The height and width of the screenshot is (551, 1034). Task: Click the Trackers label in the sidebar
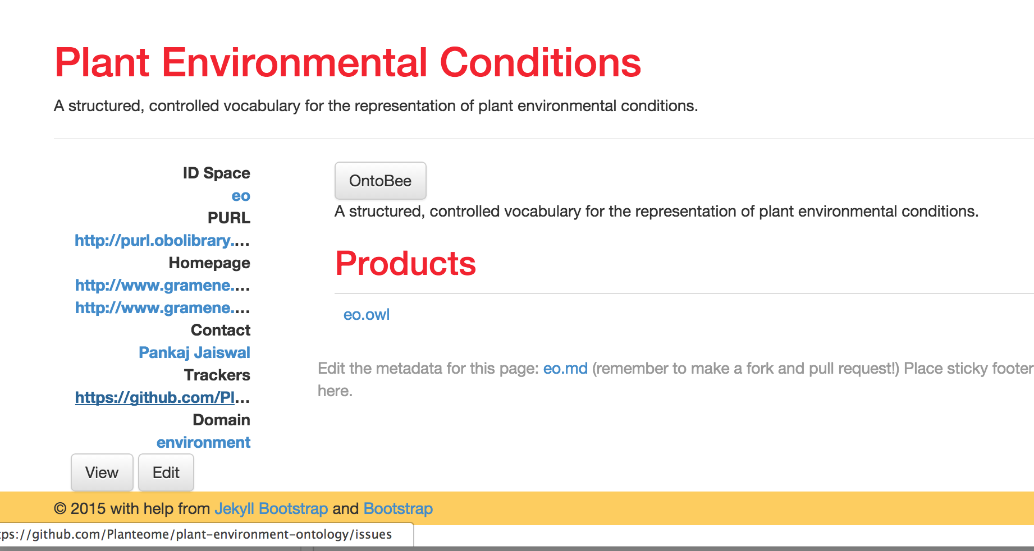coord(217,375)
